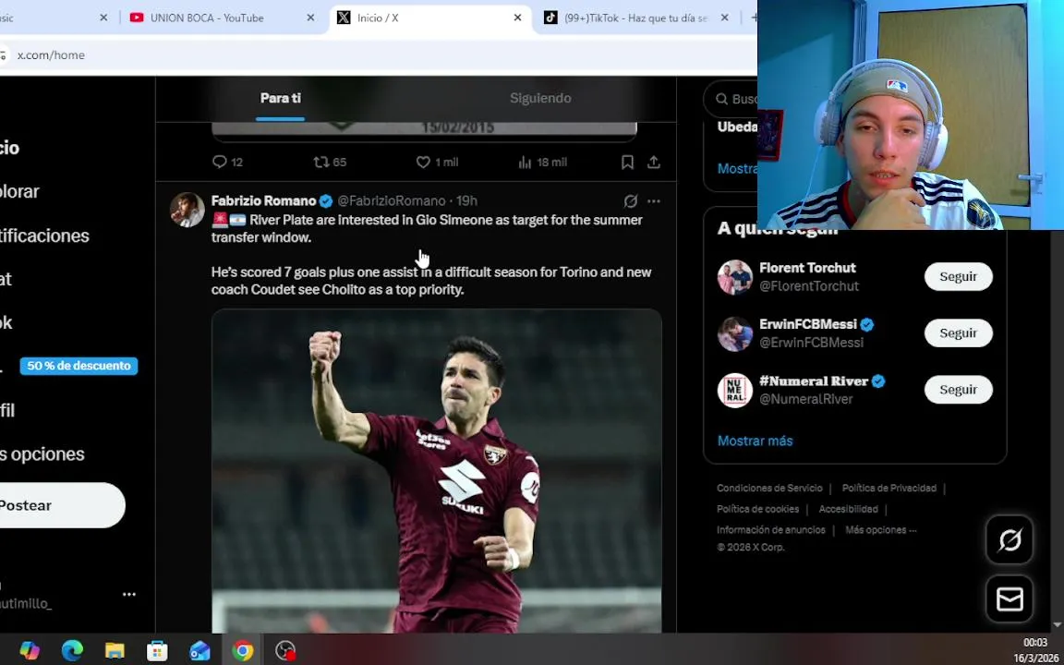Image resolution: width=1064 pixels, height=665 pixels.
Task: Expand Más opciones in footer
Action: (x=881, y=530)
